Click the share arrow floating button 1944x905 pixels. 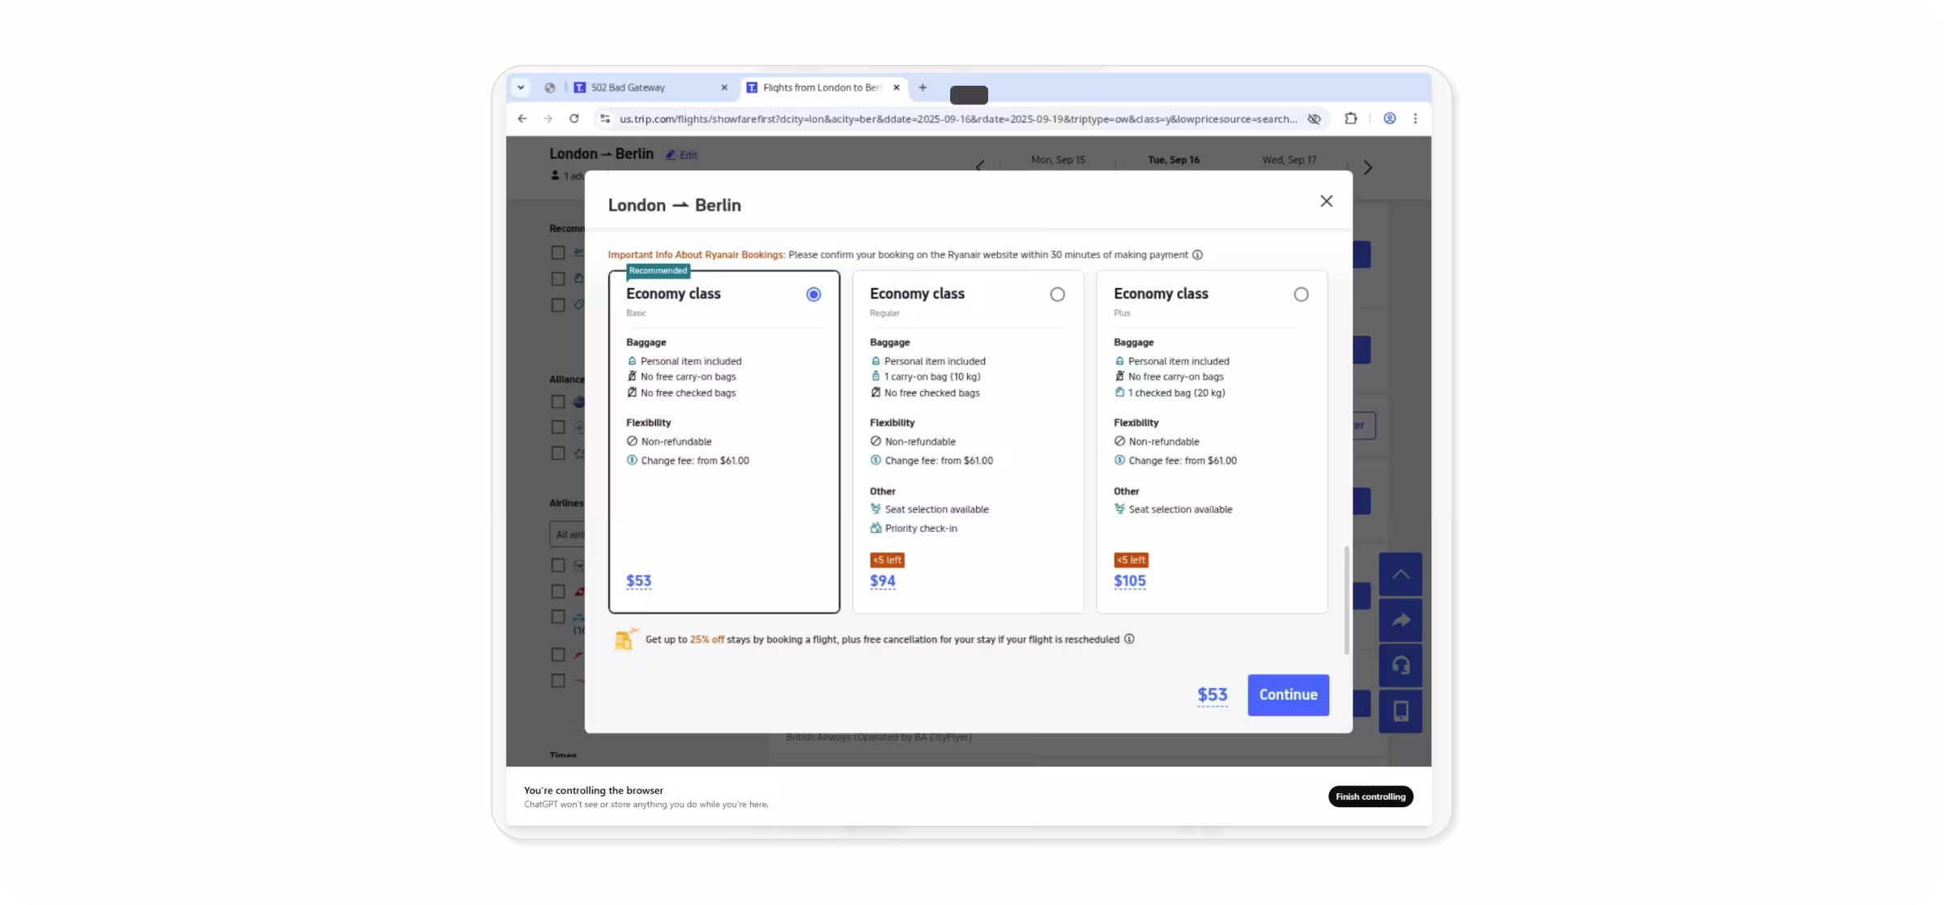[1400, 620]
